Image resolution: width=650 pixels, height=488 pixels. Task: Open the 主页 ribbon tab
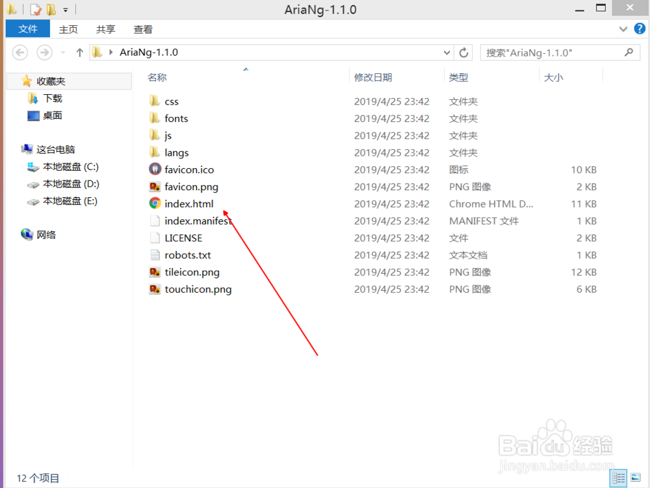tap(68, 29)
